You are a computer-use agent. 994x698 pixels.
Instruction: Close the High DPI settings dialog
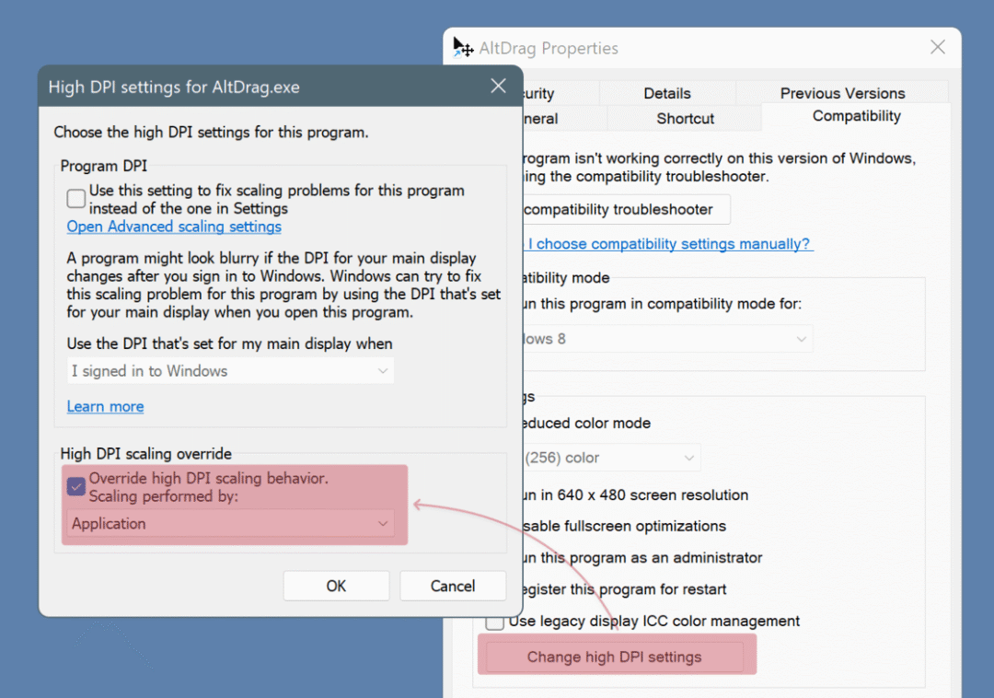[498, 86]
